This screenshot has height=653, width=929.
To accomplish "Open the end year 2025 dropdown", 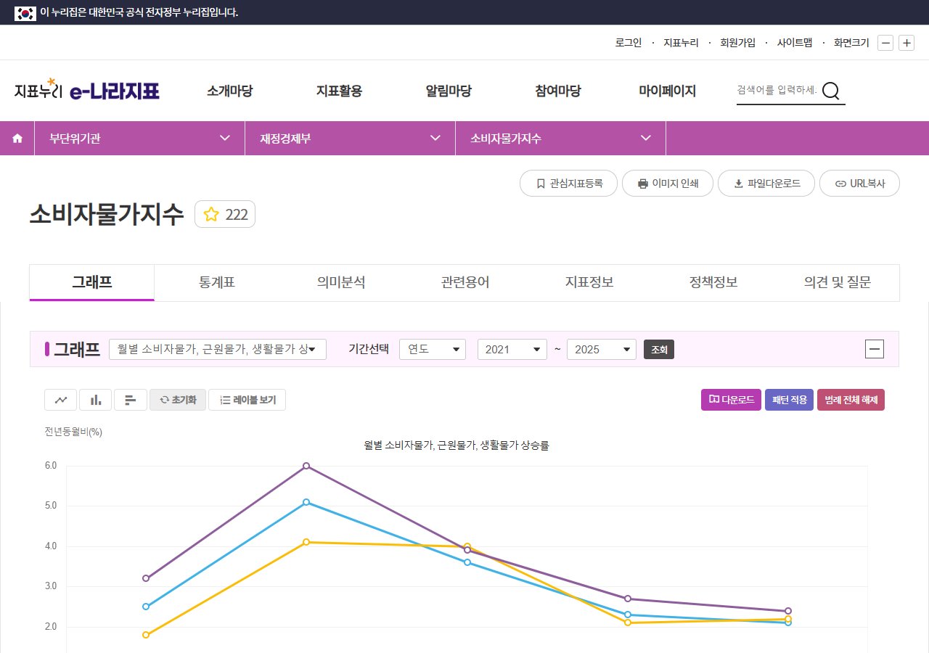I will (x=602, y=349).
